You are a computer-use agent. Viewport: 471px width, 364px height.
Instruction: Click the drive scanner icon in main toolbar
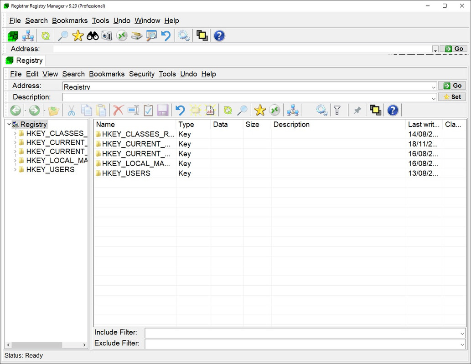coord(136,36)
